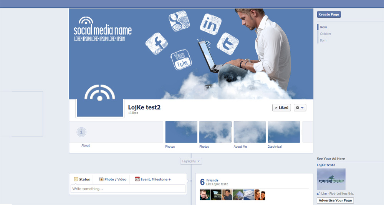
Task: Open the About Me tab thumbnail
Action: 250,132
